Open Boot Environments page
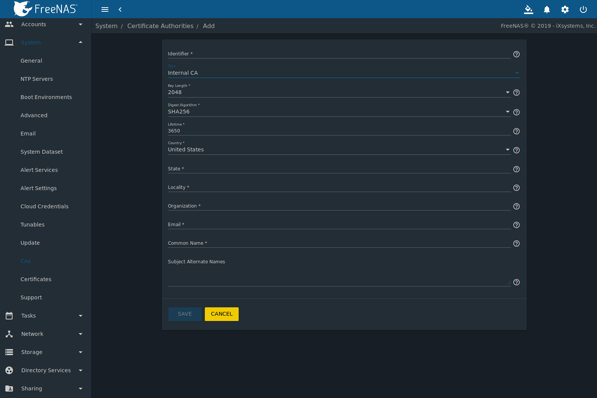Viewport: 597px width, 398px height. tap(46, 97)
